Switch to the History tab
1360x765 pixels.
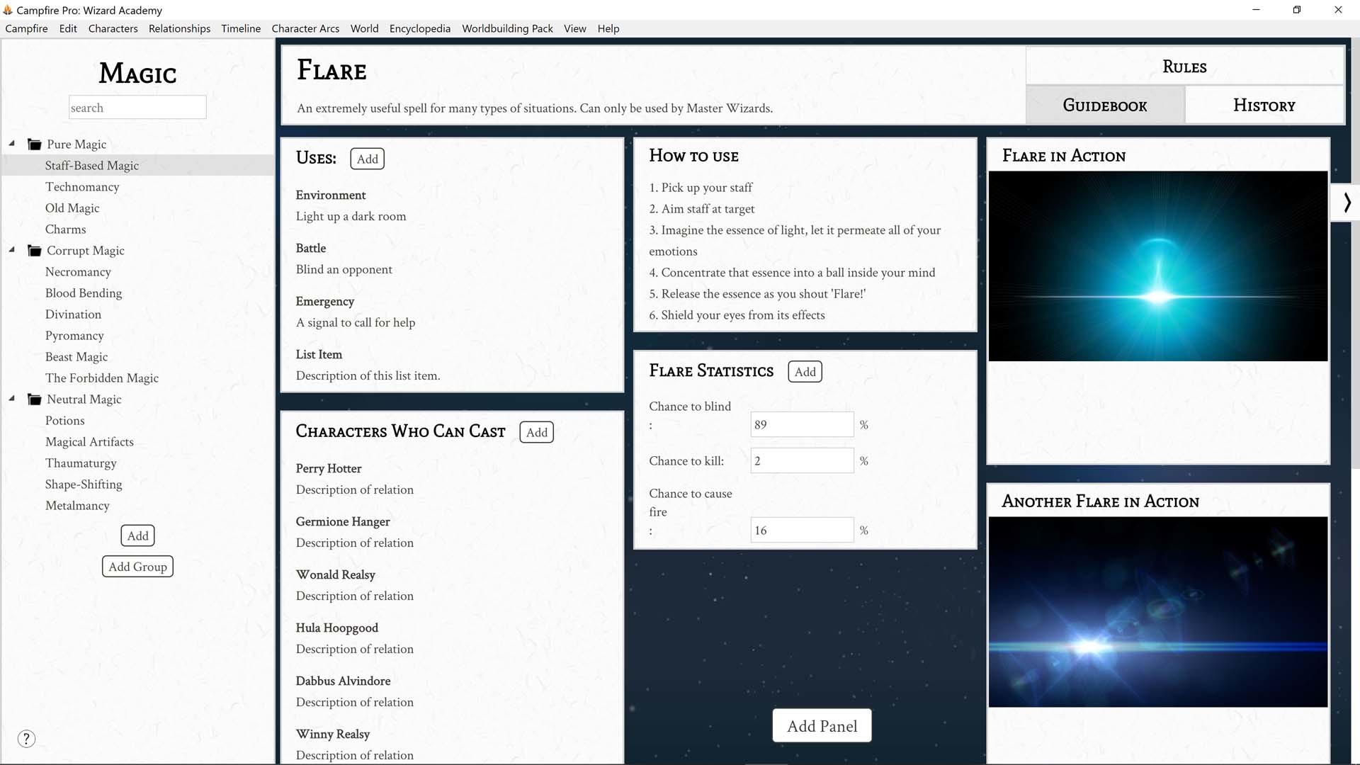1264,106
